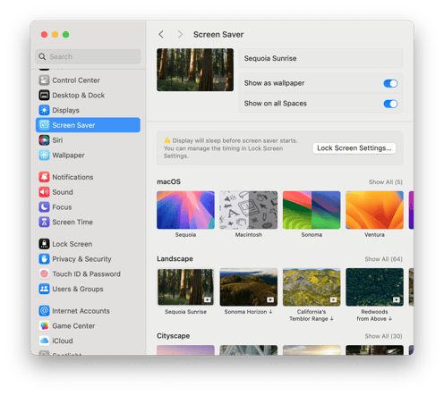Select the Sequoia Sunrise landscape thumbnail

pos(185,287)
